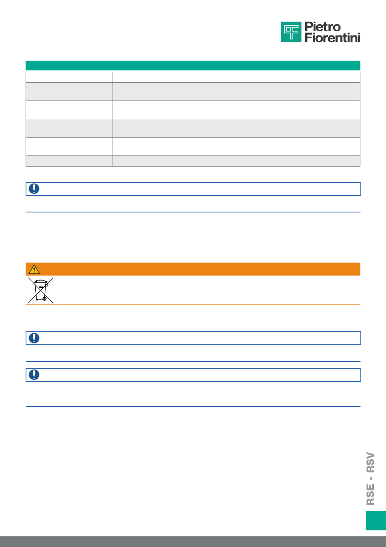Click the RSE - RSV vertical side label
Screen dimensions: 386x547
370,478
